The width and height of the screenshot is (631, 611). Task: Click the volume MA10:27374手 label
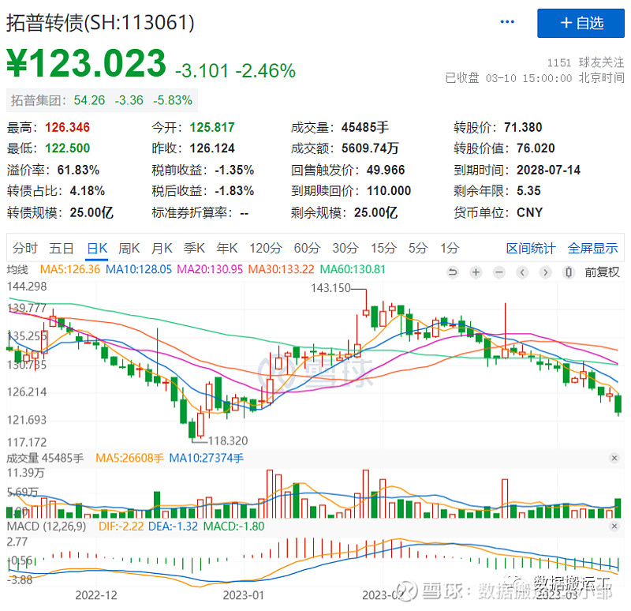(x=207, y=458)
